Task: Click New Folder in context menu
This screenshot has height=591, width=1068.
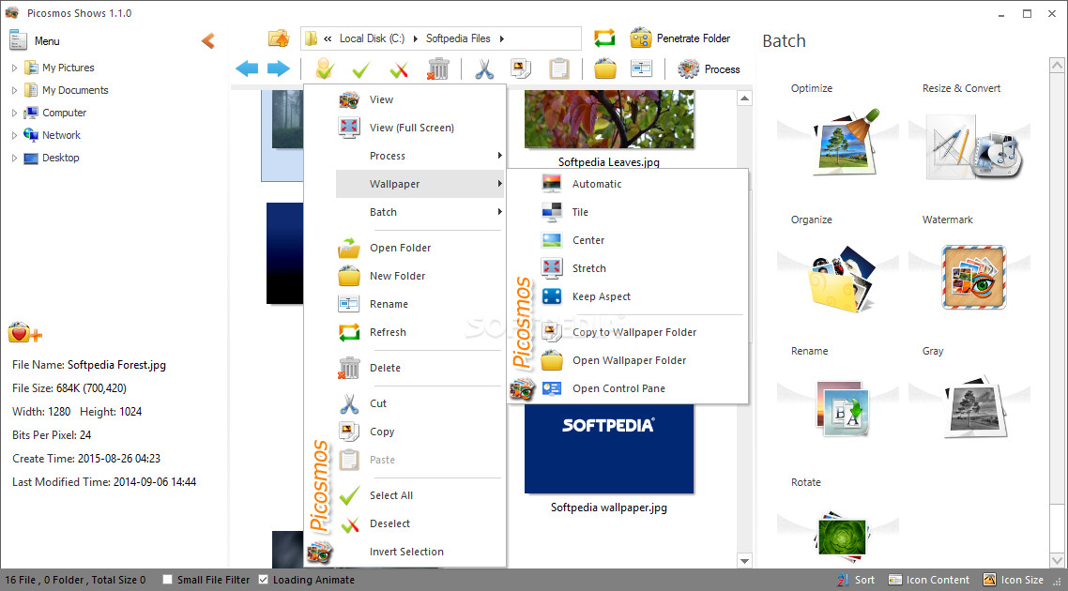Action: tap(420, 276)
